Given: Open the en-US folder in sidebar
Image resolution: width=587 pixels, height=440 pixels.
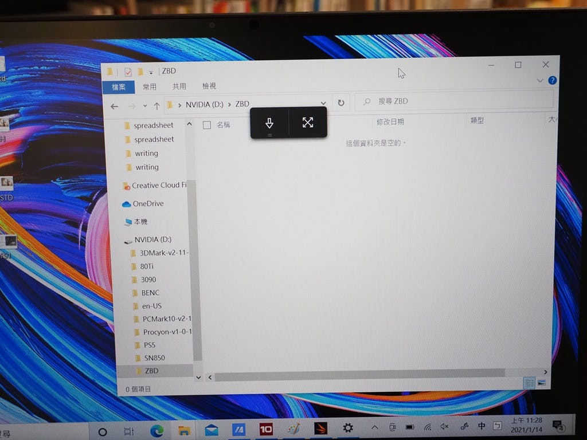Looking at the screenshot, I should 147,306.
